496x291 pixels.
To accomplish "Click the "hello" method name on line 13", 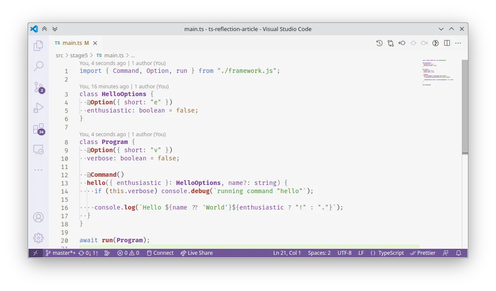I will click(x=96, y=183).
